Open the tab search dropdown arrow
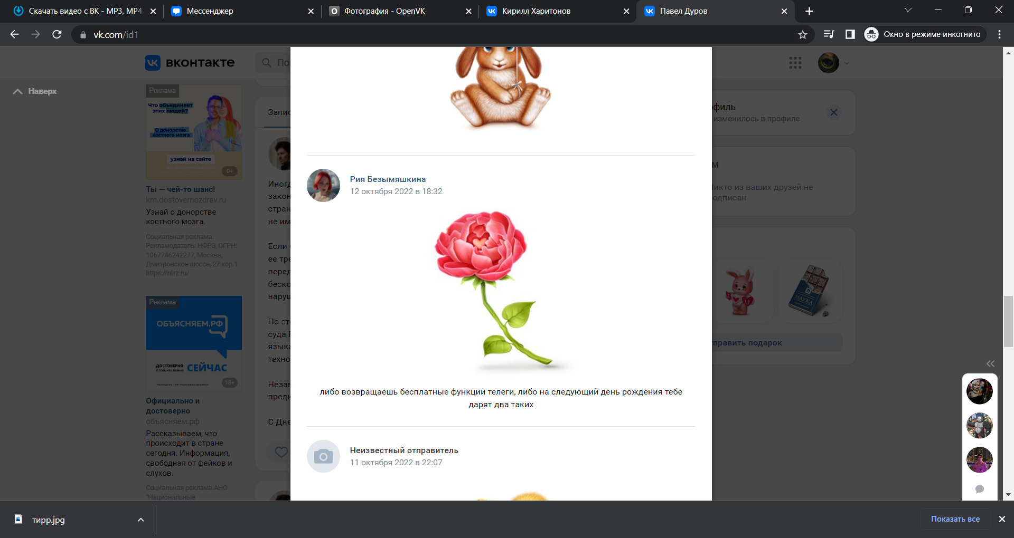 tap(908, 10)
